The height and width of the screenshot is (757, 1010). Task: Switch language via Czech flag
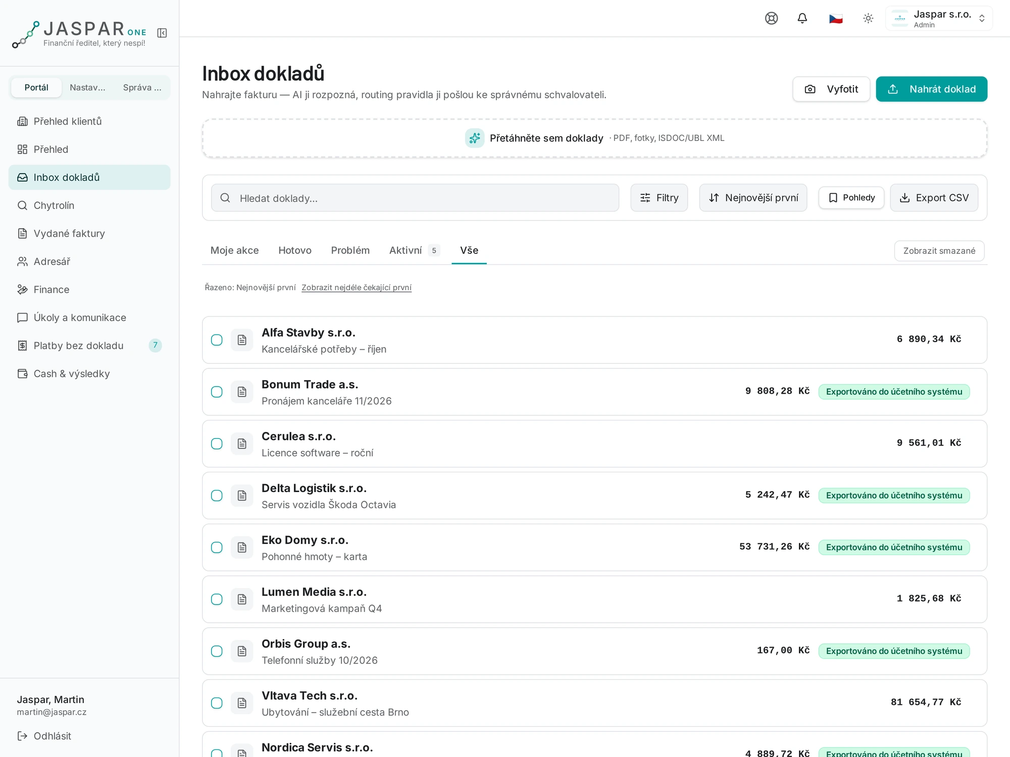click(836, 19)
